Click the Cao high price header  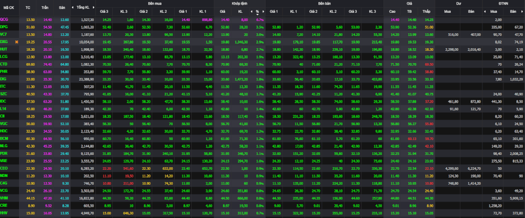[x=392, y=11]
